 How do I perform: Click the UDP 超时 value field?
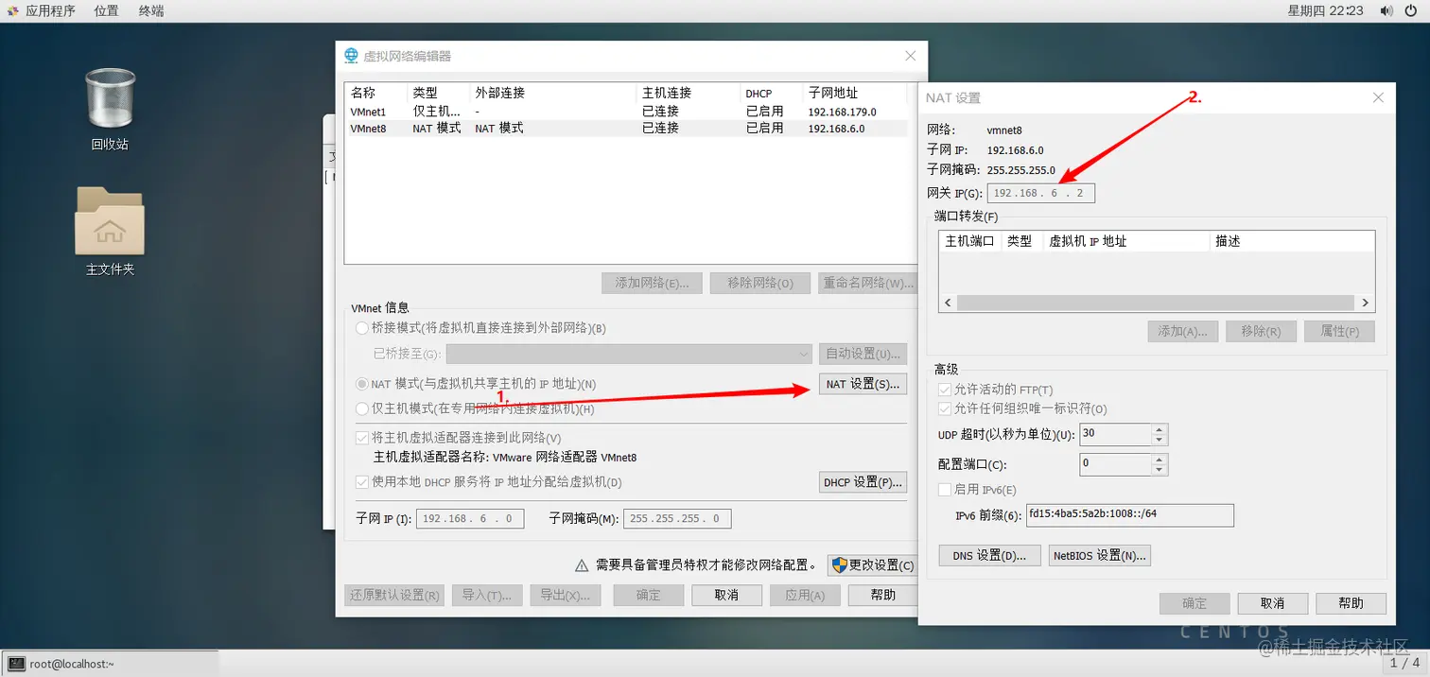click(1115, 434)
